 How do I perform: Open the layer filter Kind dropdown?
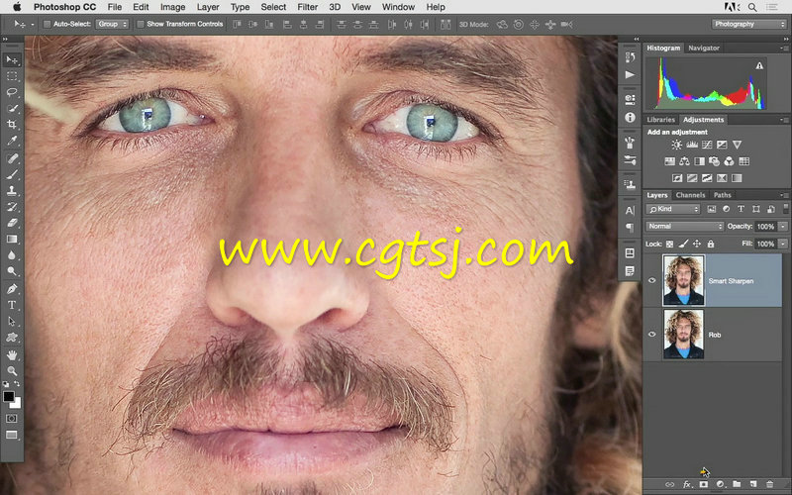point(673,209)
